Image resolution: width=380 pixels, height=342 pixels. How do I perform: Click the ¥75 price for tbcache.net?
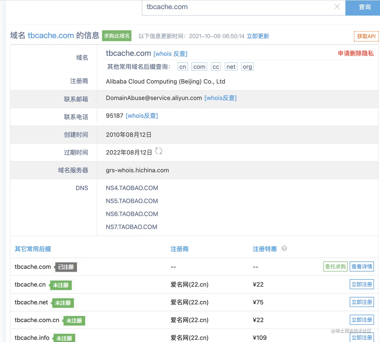point(258,302)
